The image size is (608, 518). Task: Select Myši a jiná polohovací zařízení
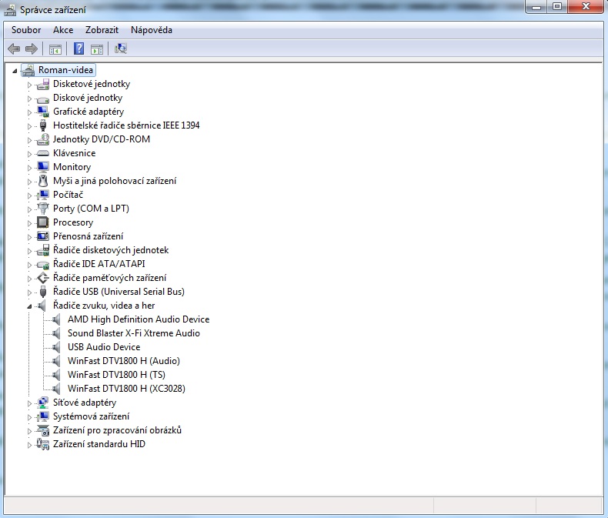pos(115,181)
